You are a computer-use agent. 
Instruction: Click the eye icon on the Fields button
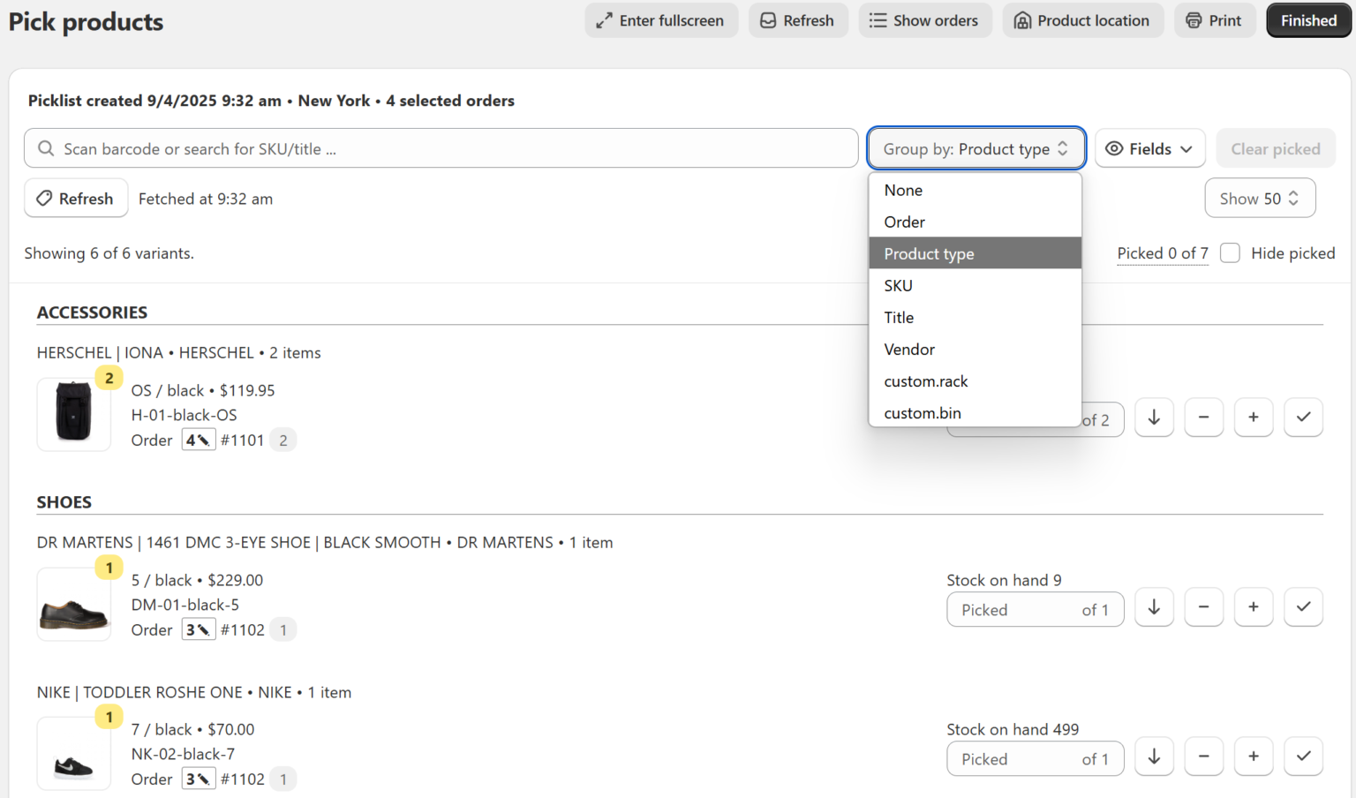(1114, 148)
